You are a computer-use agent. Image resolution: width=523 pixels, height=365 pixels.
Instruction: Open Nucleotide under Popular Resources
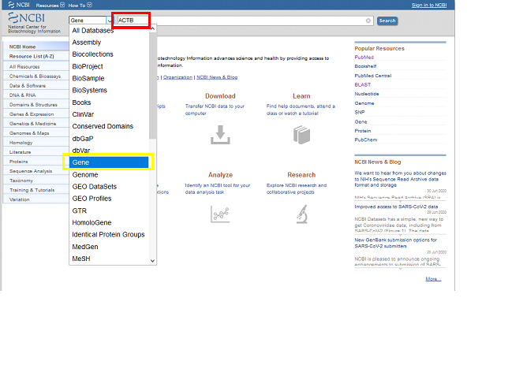[367, 94]
